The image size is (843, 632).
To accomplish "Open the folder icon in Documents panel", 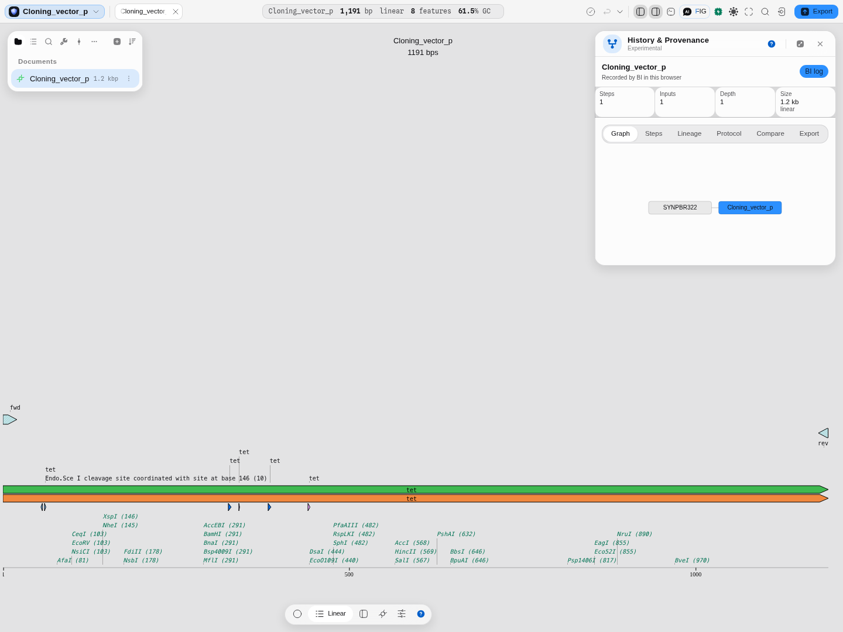I will [18, 42].
